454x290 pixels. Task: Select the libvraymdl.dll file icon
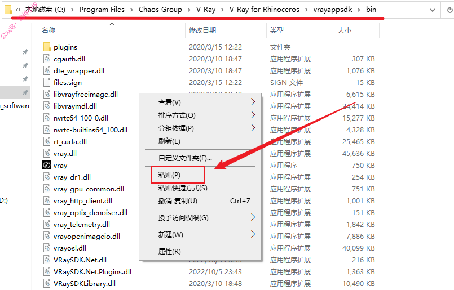47,106
